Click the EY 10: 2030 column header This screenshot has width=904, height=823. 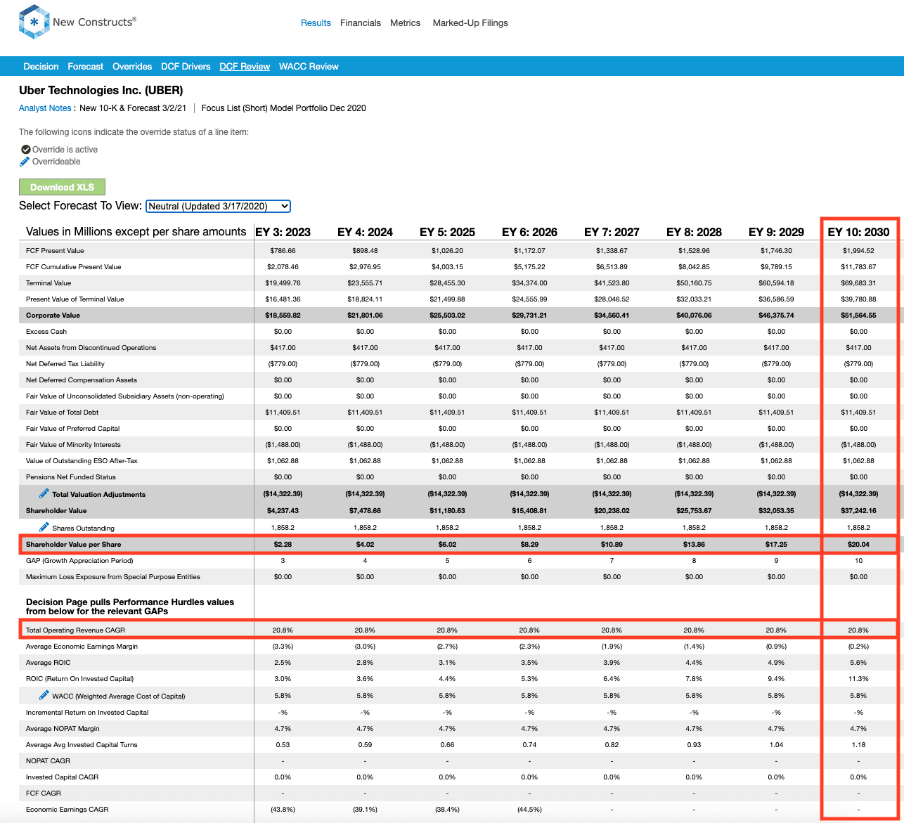click(858, 232)
